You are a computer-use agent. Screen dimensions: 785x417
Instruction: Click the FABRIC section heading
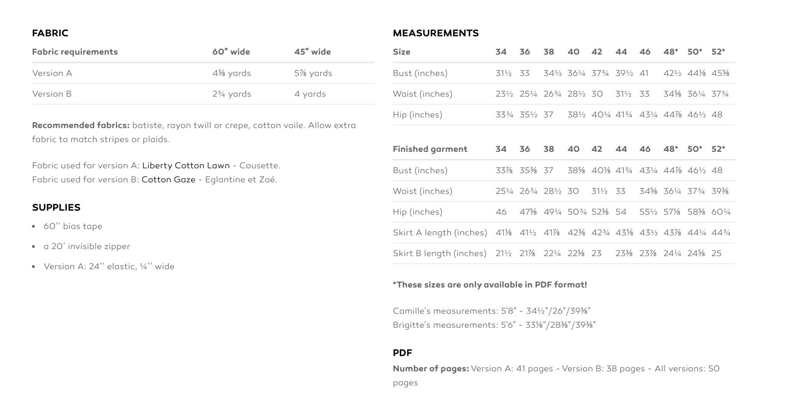tap(50, 33)
